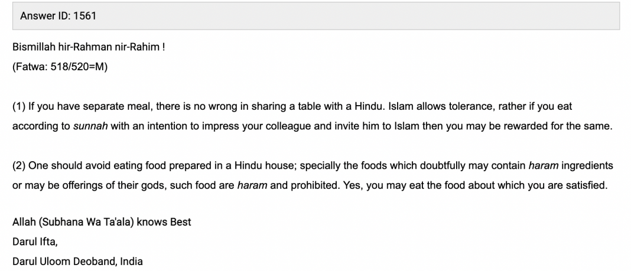Click the (2) paragraph number marker
The image size is (631, 271).
[x=19, y=165]
